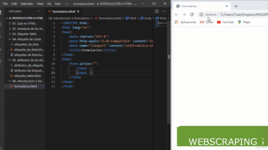Open the Edit menu
Viewport: 268px width, 150px height.
click(x=14, y=4)
